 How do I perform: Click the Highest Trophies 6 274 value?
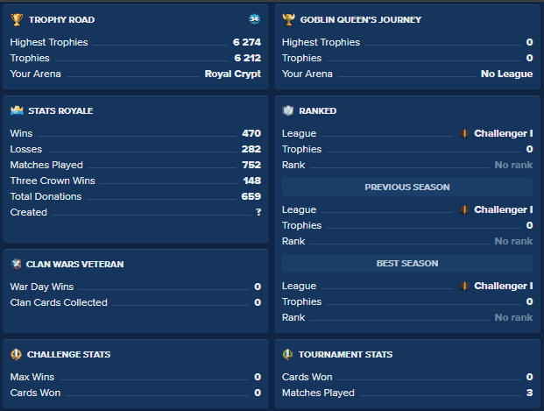[246, 42]
